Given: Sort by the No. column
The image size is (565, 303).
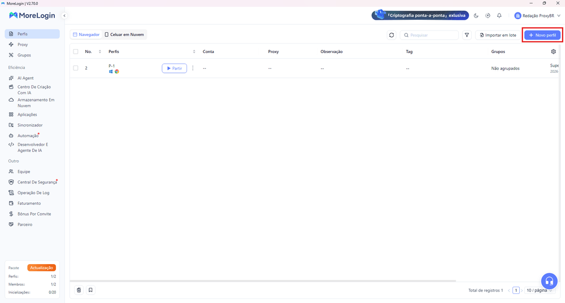Looking at the screenshot, I should 100,51.
